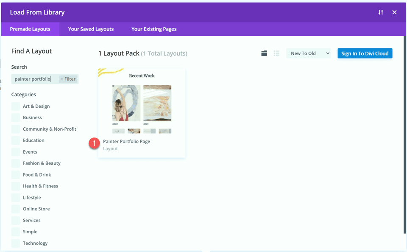Switch to the list view icon
This screenshot has width=407, height=252.
coord(276,53)
